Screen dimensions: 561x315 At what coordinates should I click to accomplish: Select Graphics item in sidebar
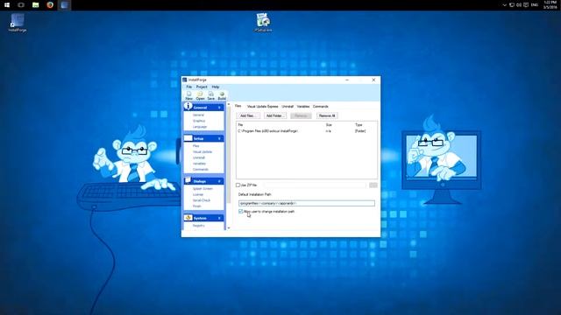[x=199, y=121]
